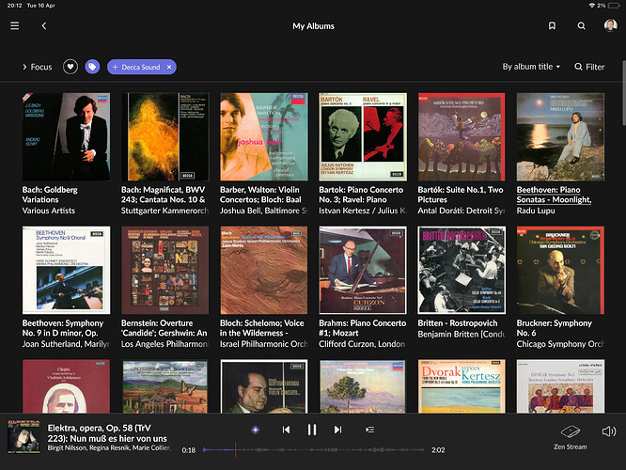This screenshot has height=470, width=626.
Task: Toggle the heart favorites filter
Action: point(70,67)
